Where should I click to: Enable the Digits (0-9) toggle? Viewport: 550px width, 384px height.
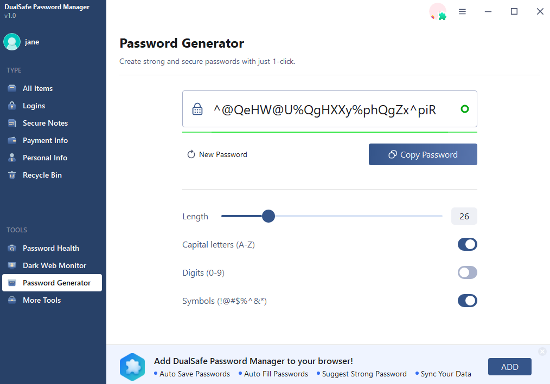[x=467, y=272]
